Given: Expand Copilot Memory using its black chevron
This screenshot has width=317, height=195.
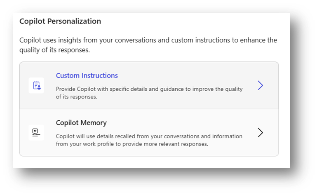Looking at the screenshot, I should point(261,132).
